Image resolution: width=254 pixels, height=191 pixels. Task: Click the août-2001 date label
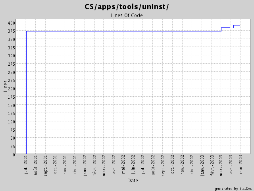point(35,165)
